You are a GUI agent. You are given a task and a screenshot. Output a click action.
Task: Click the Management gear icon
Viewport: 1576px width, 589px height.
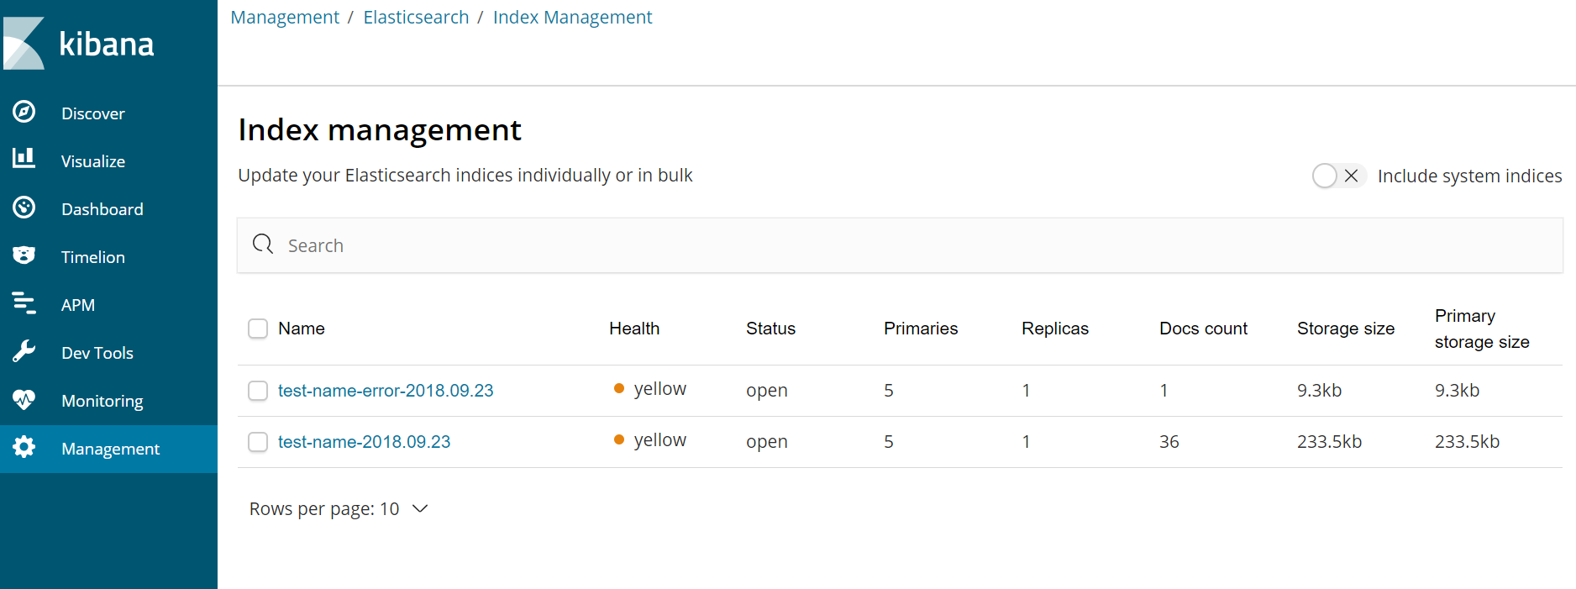[24, 447]
